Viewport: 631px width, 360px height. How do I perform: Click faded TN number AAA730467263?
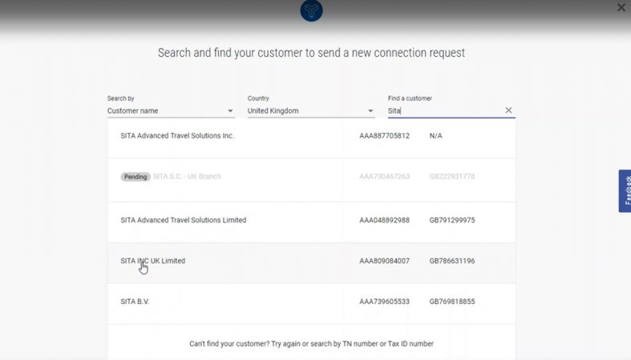pos(384,176)
